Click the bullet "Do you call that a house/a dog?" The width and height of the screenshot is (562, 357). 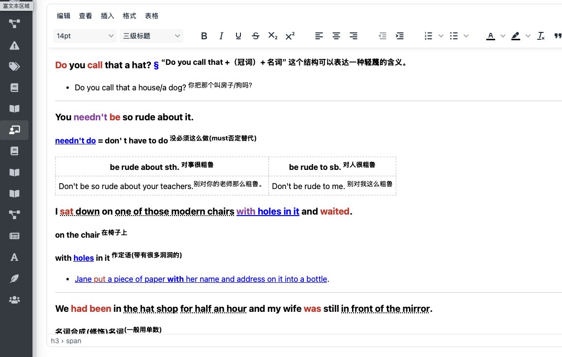pos(163,86)
